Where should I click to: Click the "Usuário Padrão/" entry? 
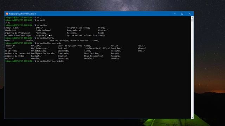(79, 41)
